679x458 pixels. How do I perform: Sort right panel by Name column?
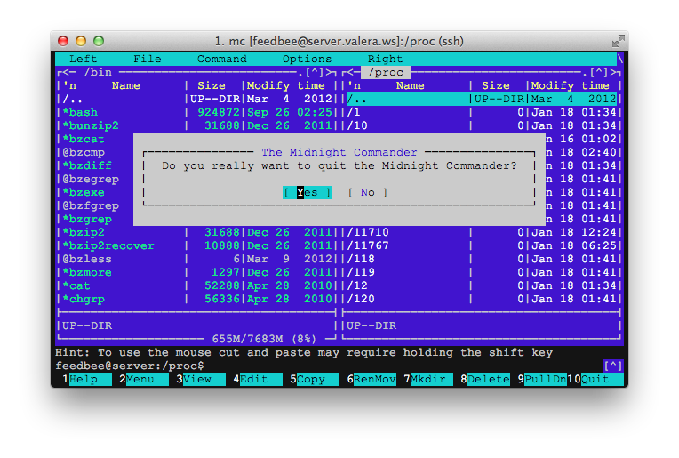410,85
